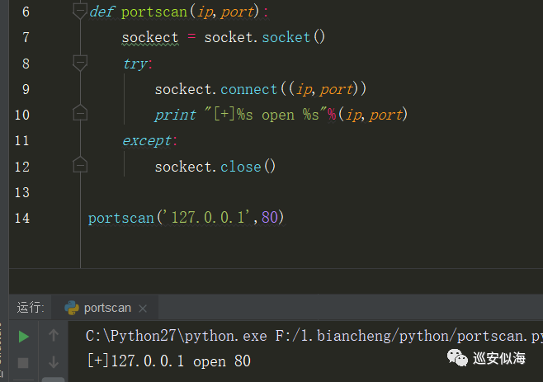Collapse the try block fold marker
Viewport: 543px width, 382px height.
tap(80, 63)
